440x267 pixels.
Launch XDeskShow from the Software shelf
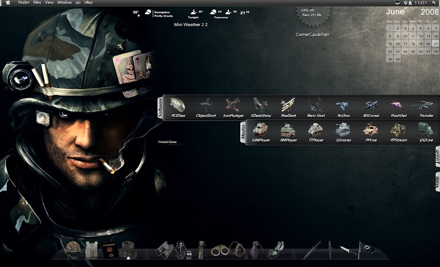[261, 108]
